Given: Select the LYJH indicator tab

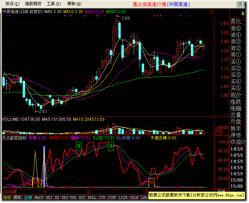Looking at the screenshot, I should click(123, 197).
